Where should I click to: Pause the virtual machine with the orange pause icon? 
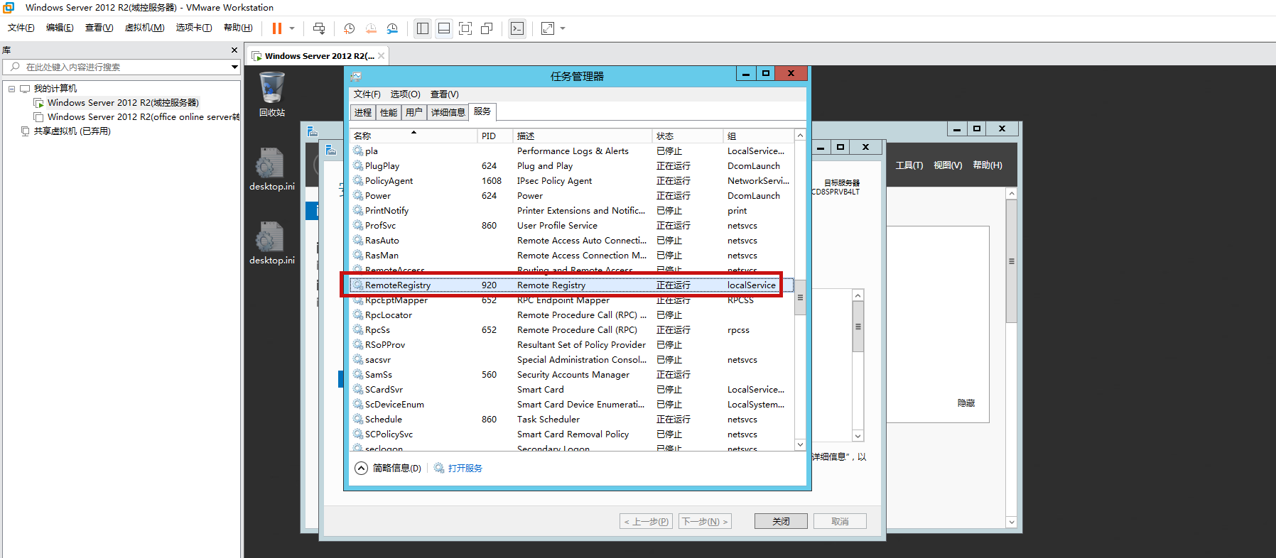(x=277, y=28)
